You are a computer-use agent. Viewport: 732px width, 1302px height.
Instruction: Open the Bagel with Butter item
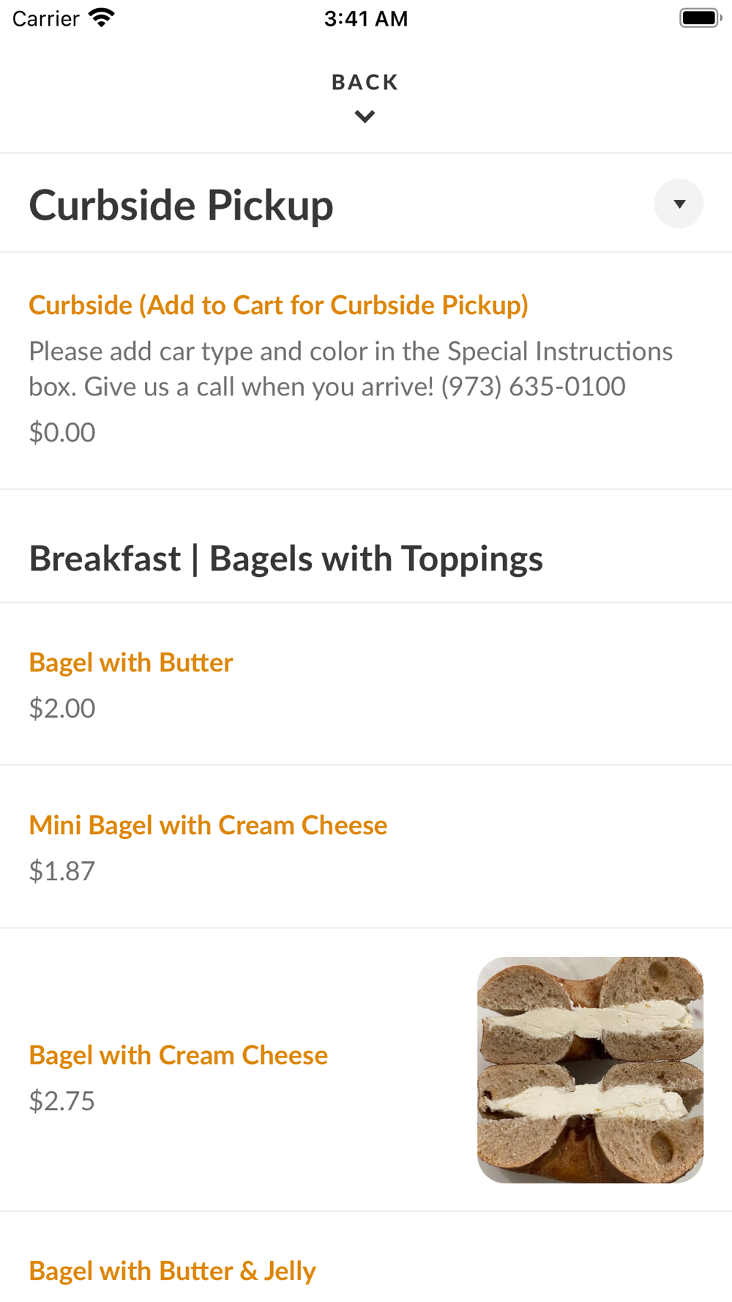pos(131,663)
